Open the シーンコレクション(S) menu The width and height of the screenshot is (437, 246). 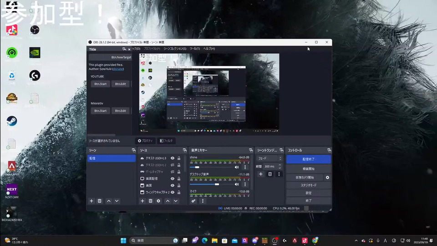(x=175, y=49)
